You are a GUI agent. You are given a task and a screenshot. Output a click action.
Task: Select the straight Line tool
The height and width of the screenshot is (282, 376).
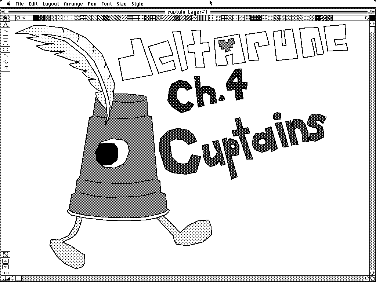(x=6, y=31)
